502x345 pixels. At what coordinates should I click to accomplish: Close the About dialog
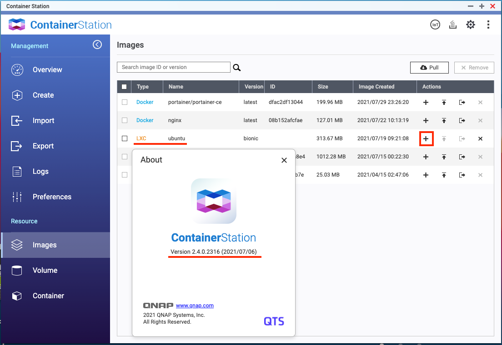click(284, 160)
